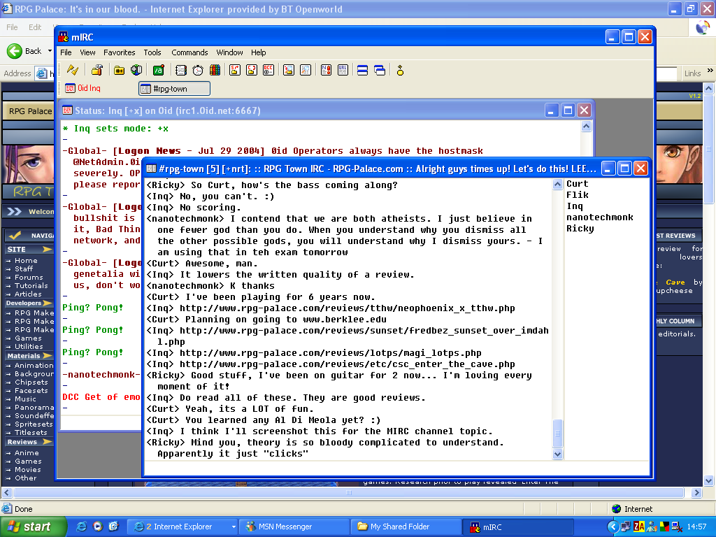Click the network connection tray icon with red X

(x=677, y=527)
